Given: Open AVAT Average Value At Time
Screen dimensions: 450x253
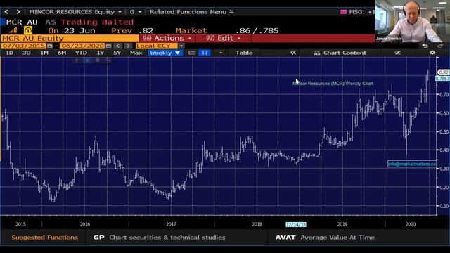Looking at the screenshot, I should (325, 238).
